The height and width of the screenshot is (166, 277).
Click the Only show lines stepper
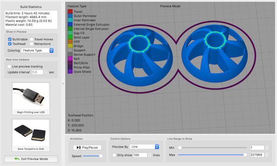(x=150, y=155)
